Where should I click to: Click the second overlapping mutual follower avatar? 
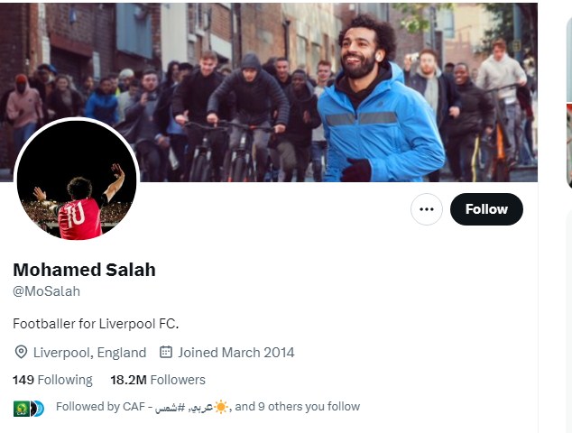(36, 408)
